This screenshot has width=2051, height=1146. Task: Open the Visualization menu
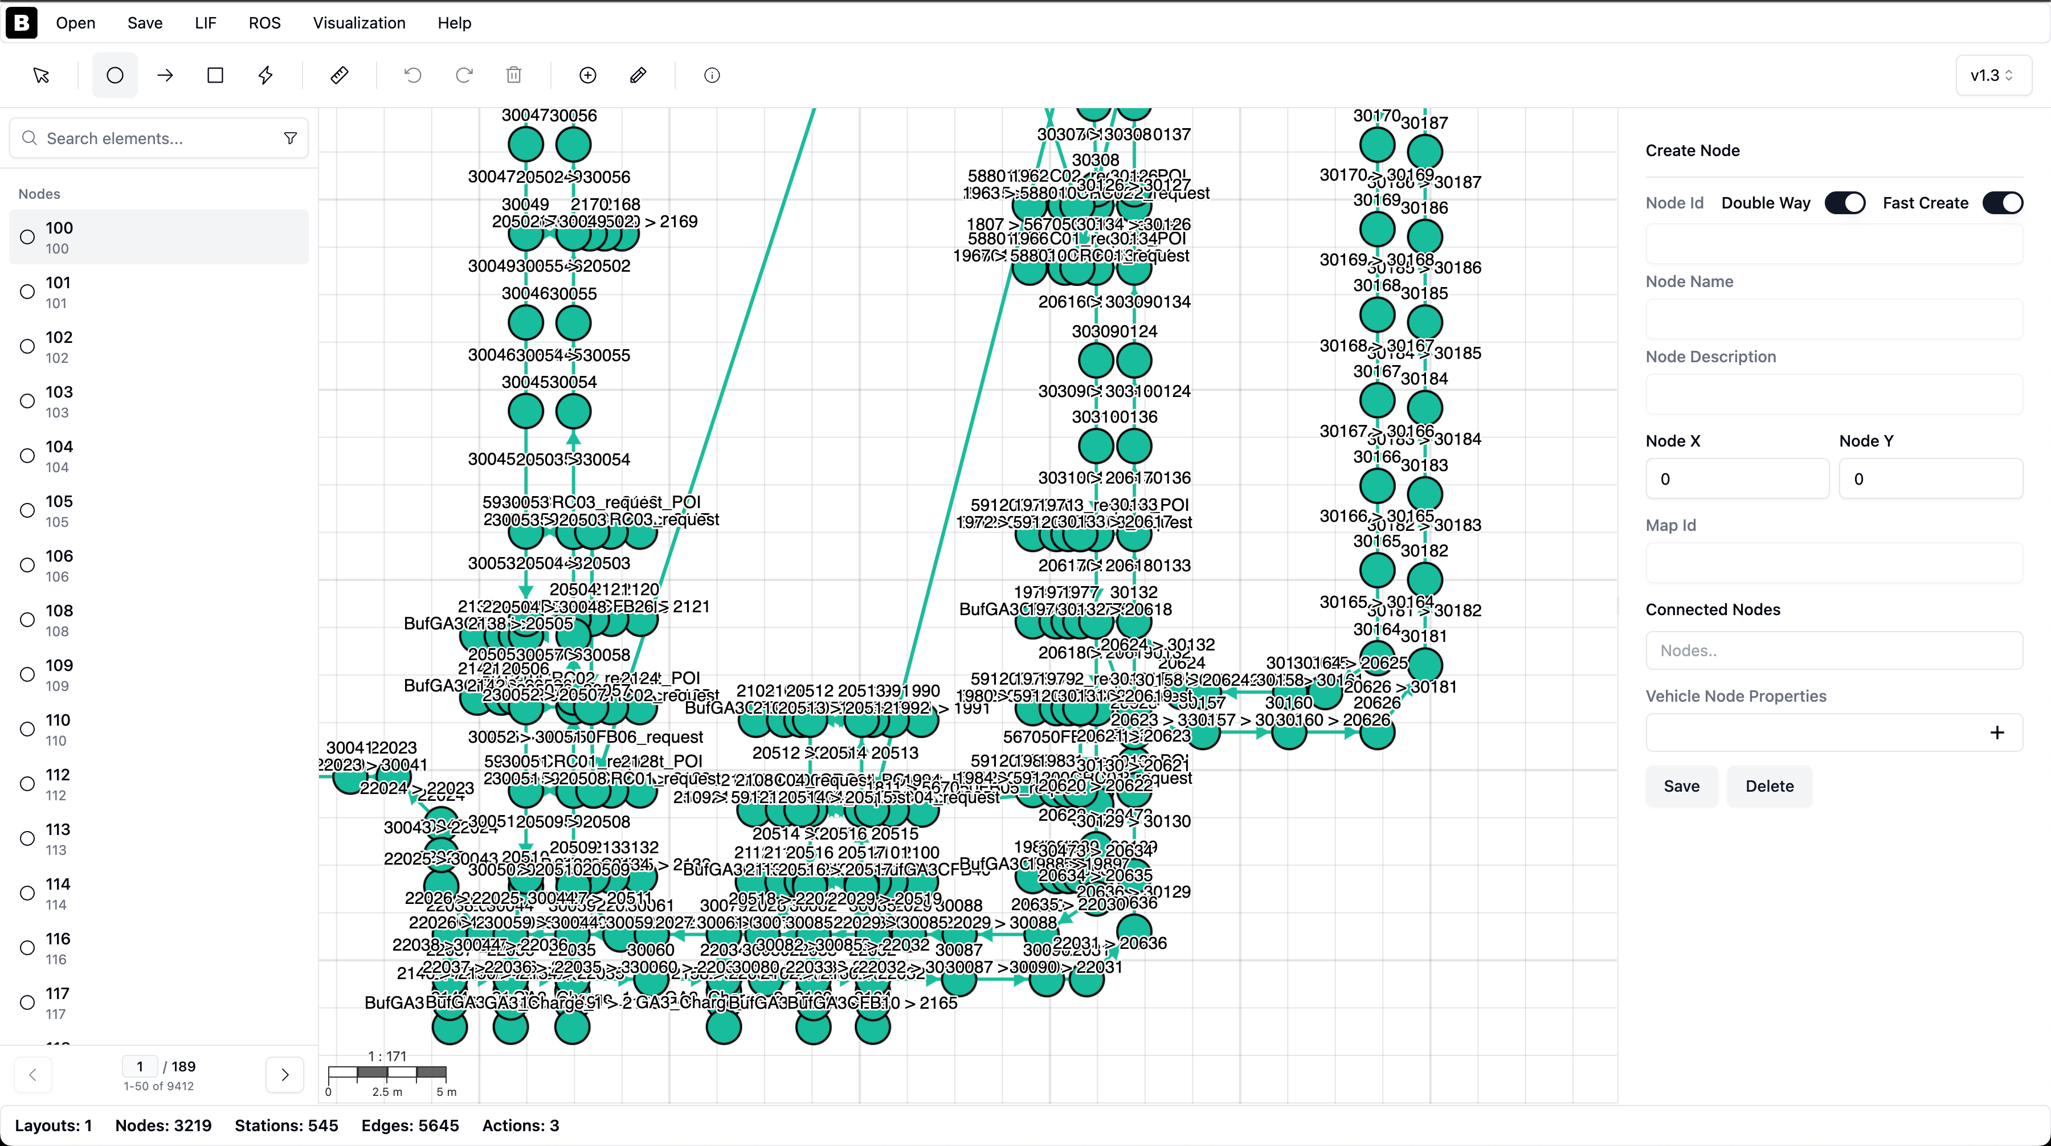[359, 22]
